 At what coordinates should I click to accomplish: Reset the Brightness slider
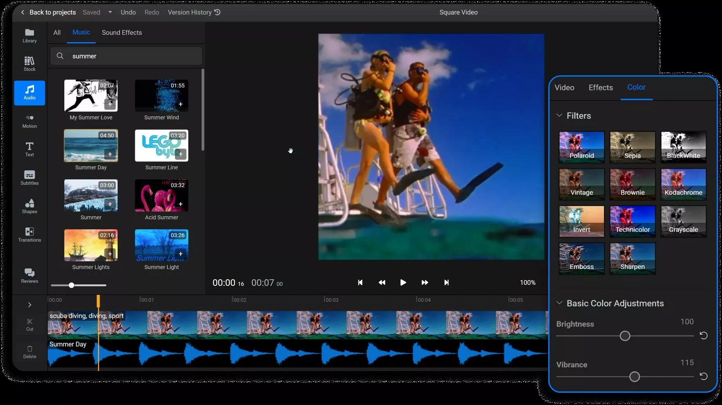pos(704,335)
